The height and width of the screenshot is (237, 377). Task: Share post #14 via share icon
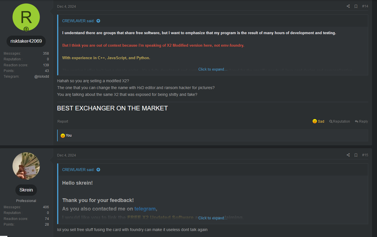click(348, 6)
